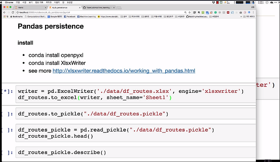Reload the notebook page
The image size is (280, 162).
pos(13,12)
